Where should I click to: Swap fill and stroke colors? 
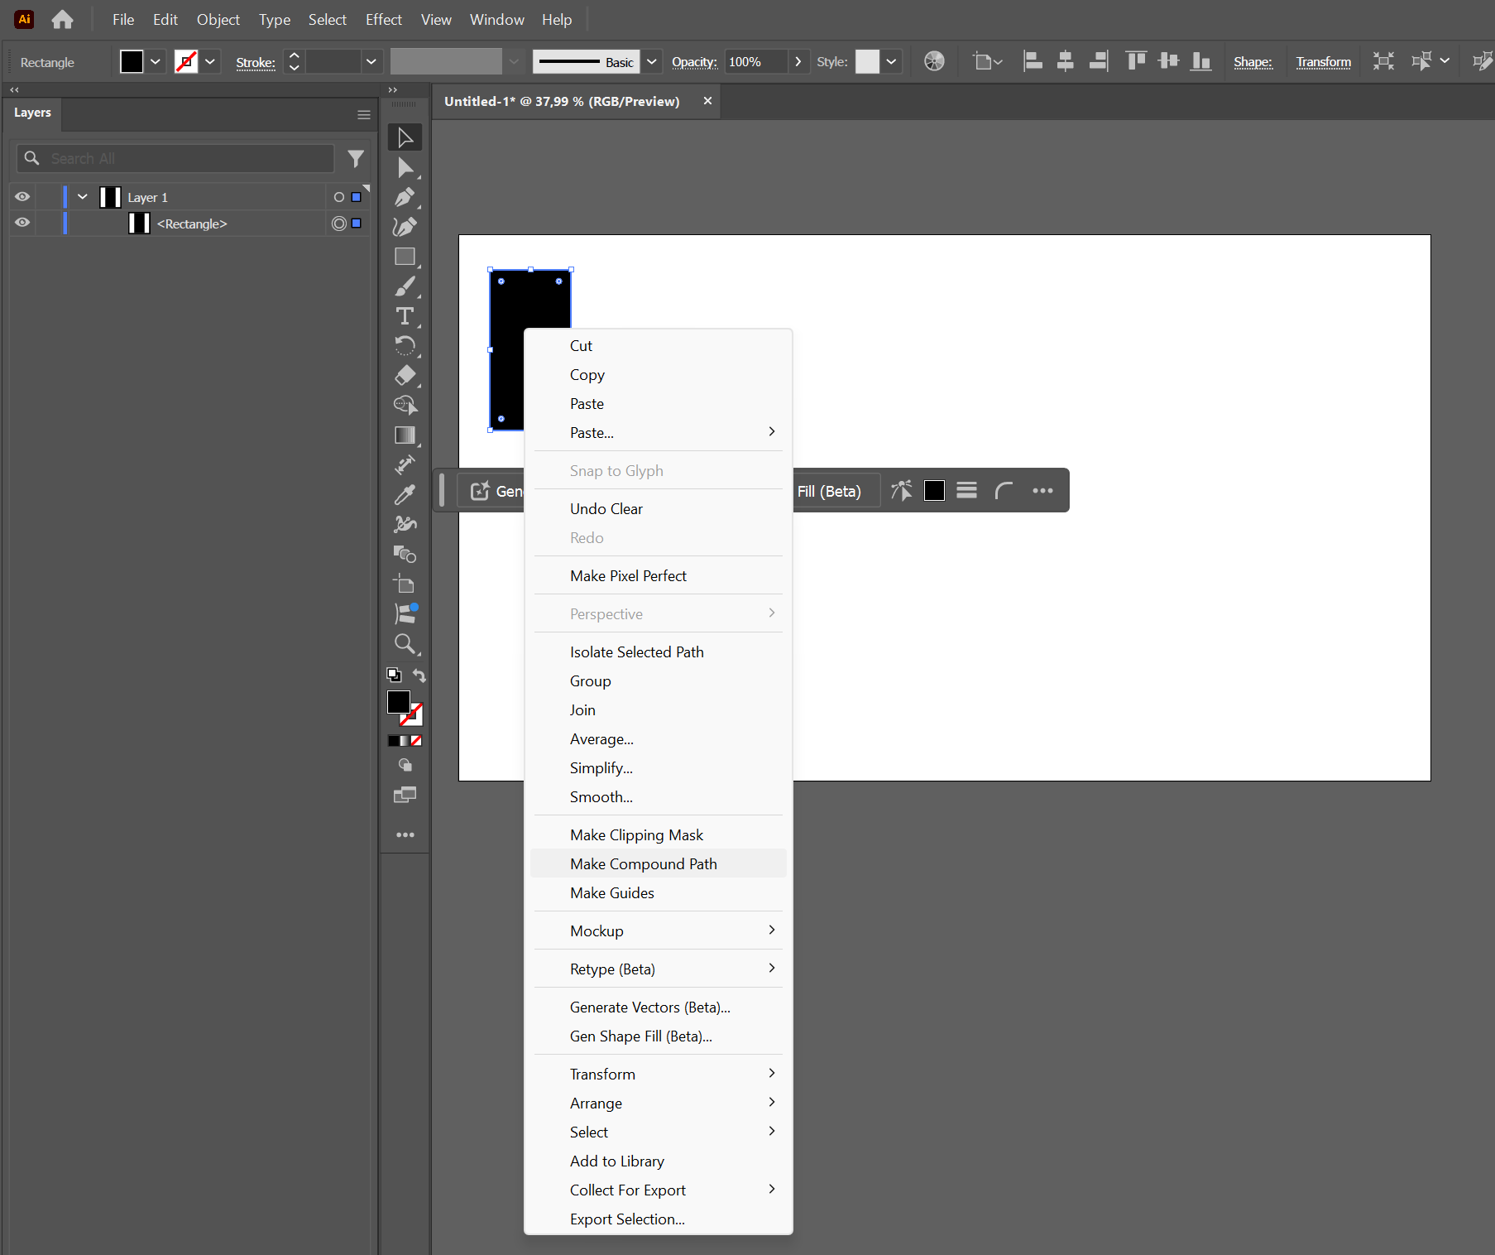pyautogui.click(x=419, y=676)
